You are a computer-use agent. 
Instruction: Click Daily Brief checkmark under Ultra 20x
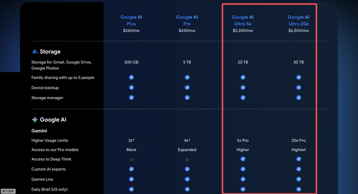tap(298, 189)
